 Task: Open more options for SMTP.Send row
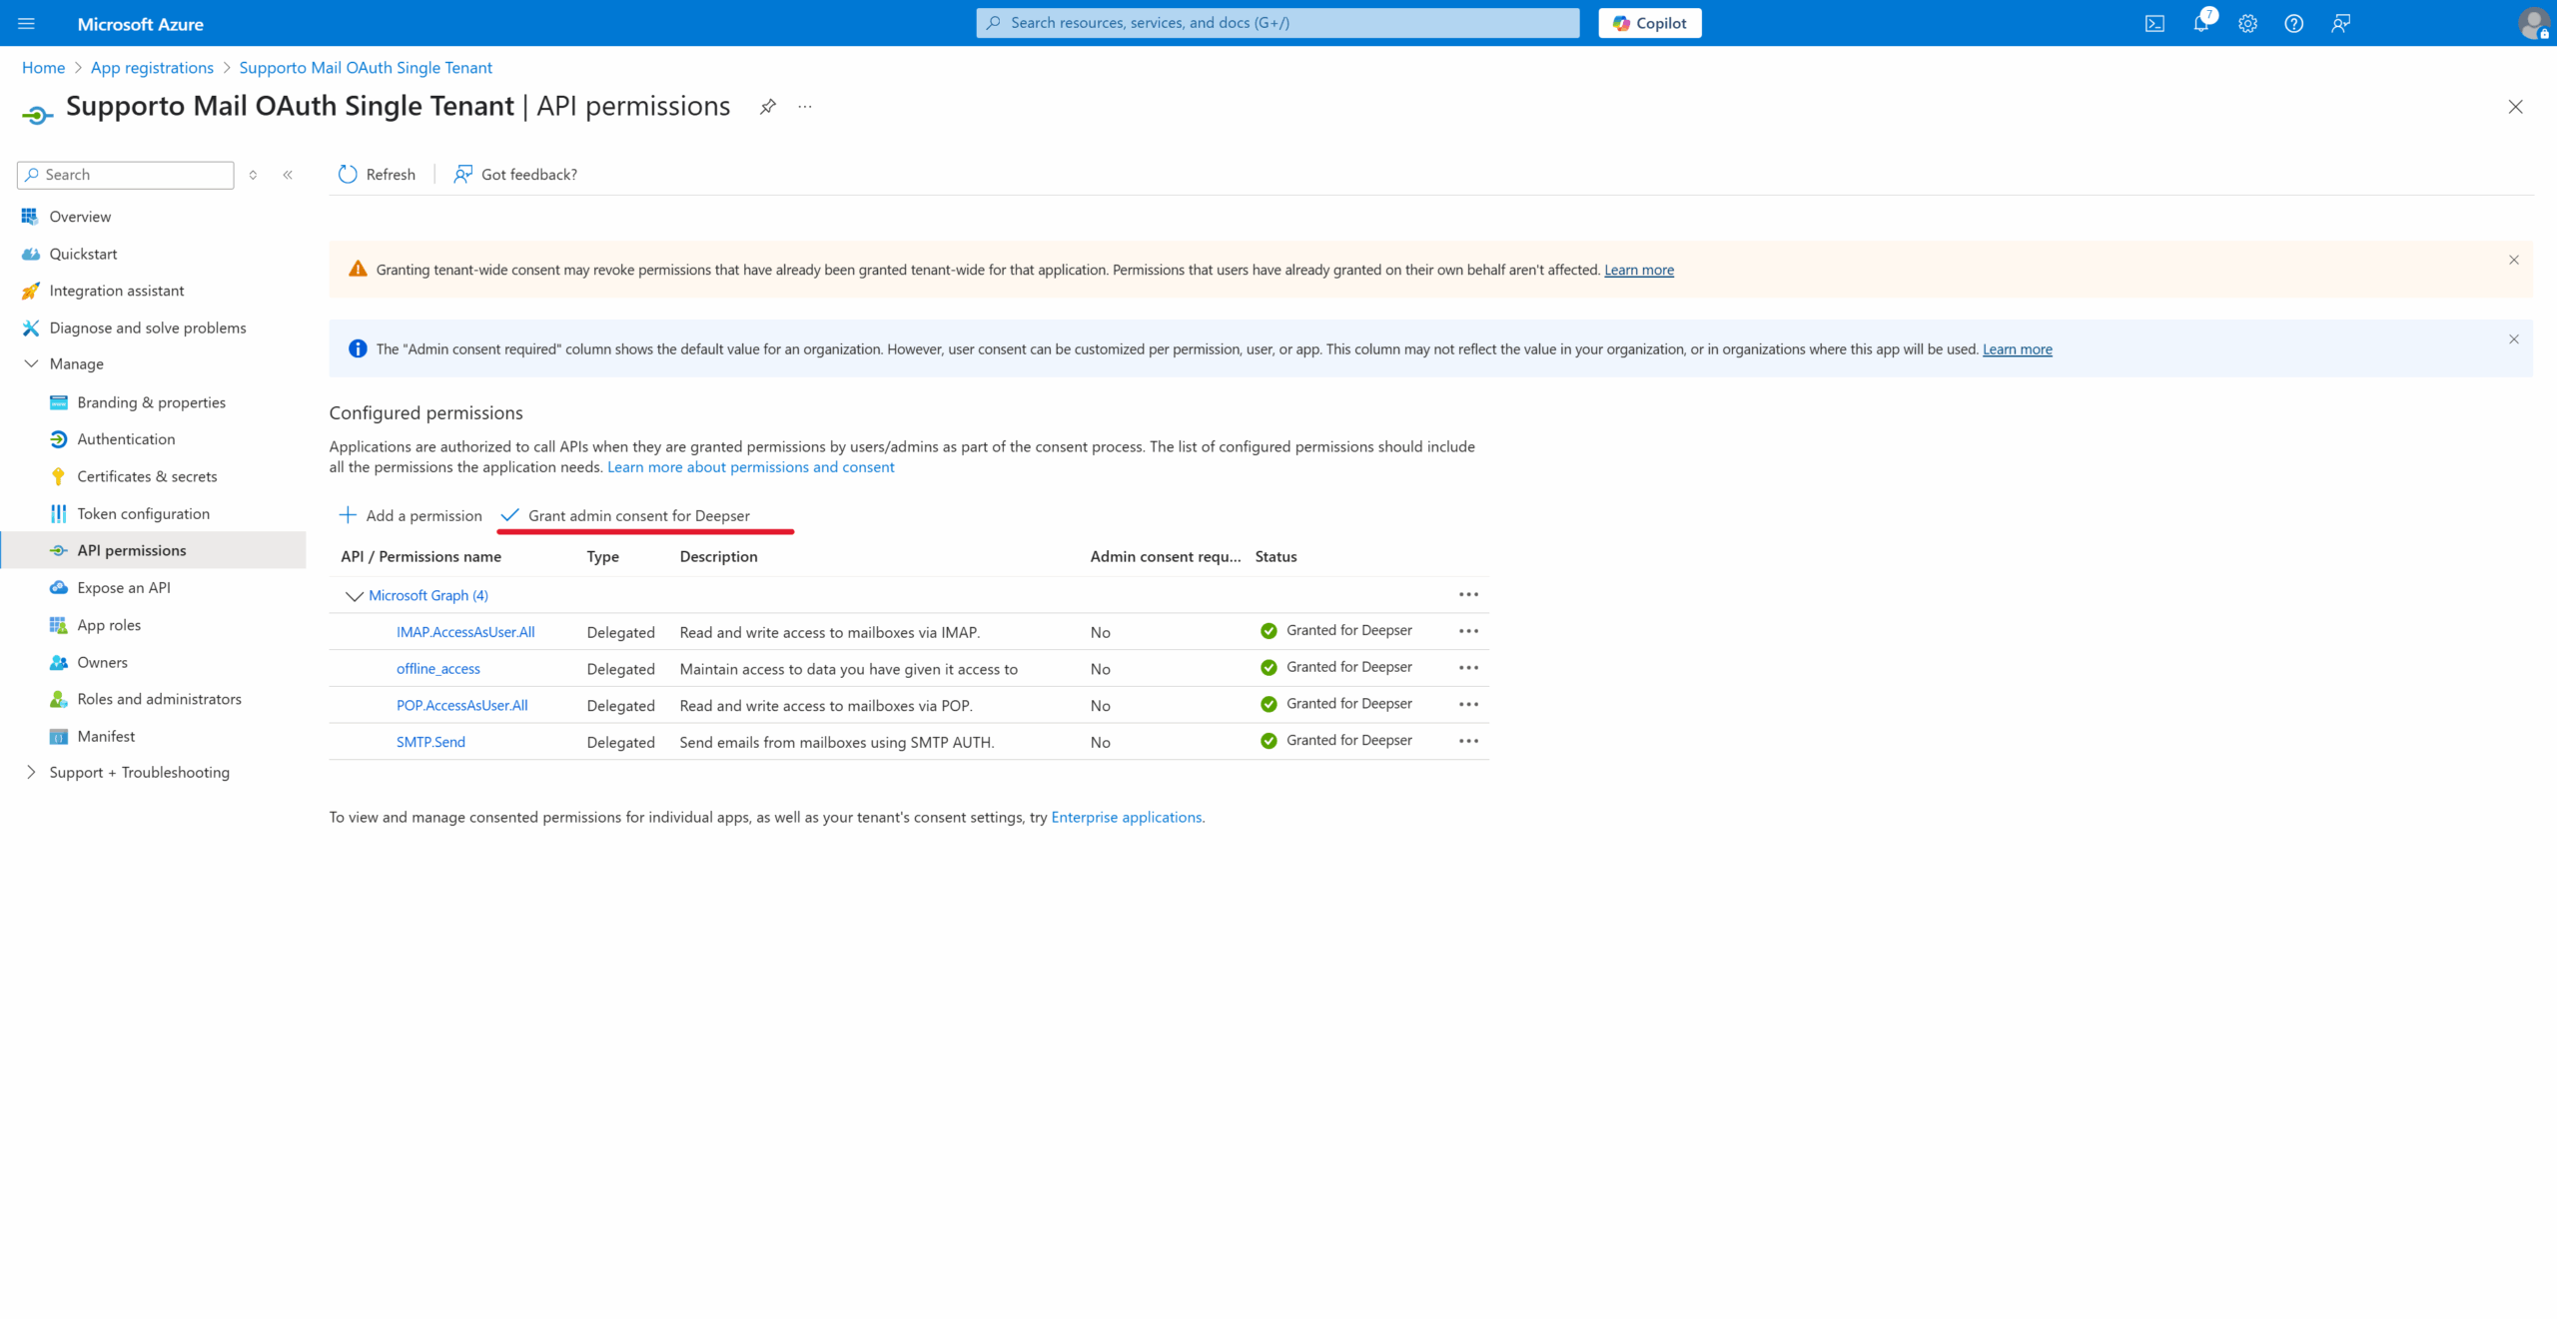pos(1468,741)
